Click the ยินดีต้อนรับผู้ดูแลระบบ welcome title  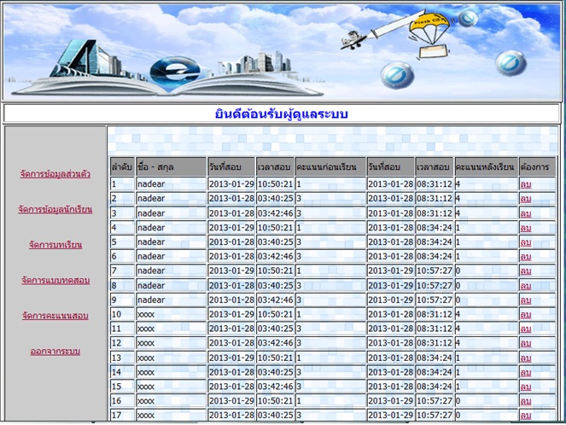coord(282,114)
